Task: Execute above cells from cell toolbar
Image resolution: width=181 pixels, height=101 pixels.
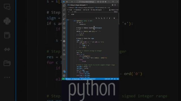Action: 99,18
